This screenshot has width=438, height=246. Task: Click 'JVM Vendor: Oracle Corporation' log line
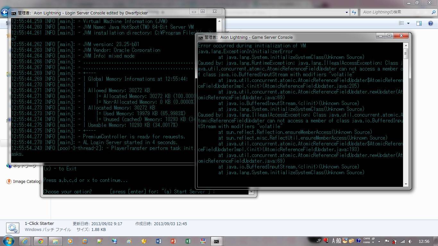[122, 50]
